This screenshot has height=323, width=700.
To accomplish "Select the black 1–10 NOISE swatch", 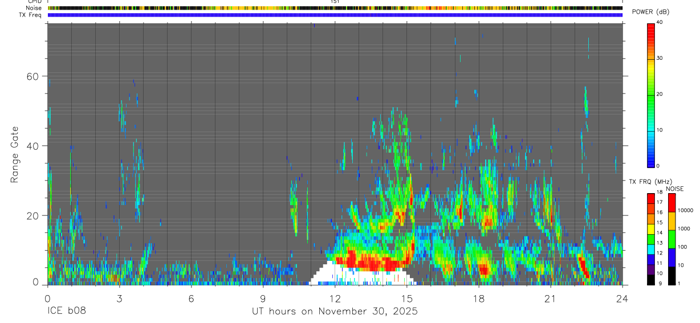I will tap(672, 276).
